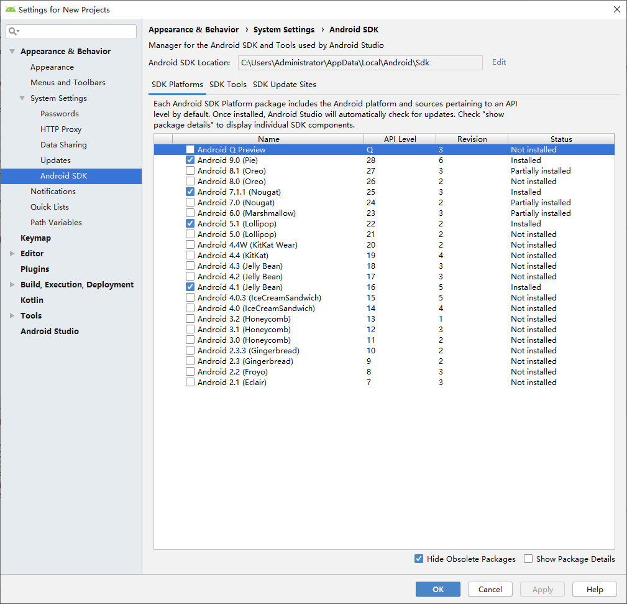
Task: Select Android 4.0.3 (IceCreamSandwich) row
Action: pos(384,297)
